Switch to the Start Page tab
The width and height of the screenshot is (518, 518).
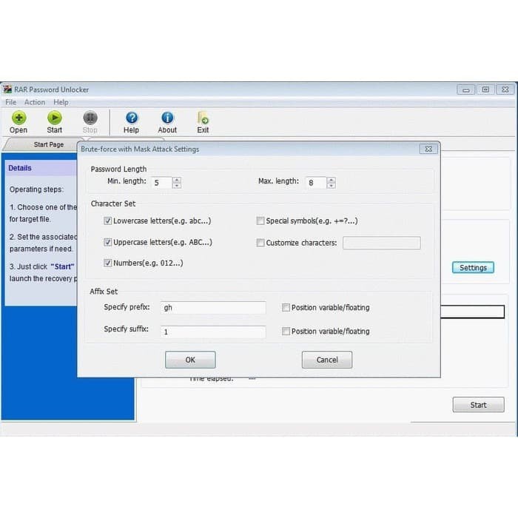point(49,145)
